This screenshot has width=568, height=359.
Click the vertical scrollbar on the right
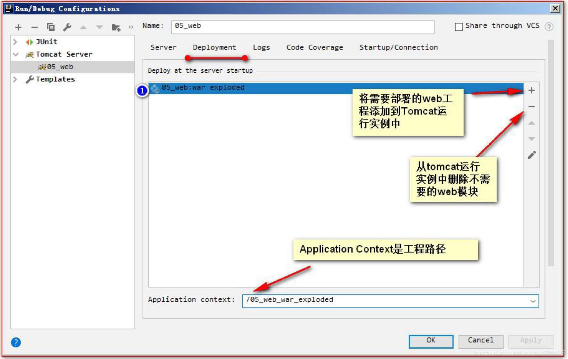point(551,153)
